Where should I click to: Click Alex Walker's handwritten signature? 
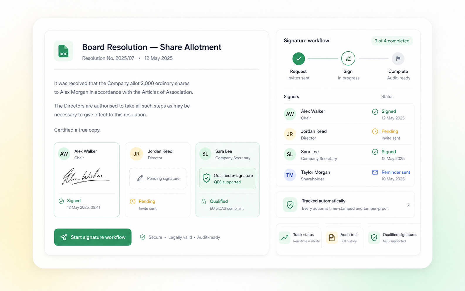86,177
